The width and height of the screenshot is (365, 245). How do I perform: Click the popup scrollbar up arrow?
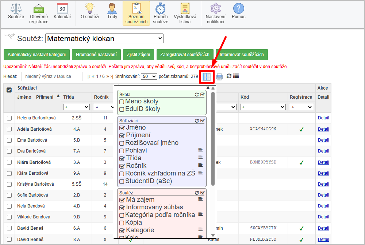pos(213,88)
